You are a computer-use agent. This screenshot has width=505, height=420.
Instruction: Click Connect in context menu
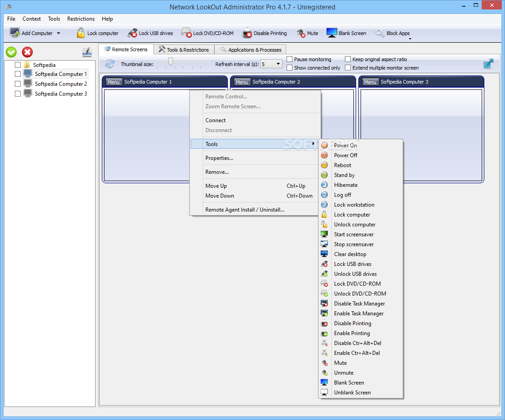coord(255,120)
